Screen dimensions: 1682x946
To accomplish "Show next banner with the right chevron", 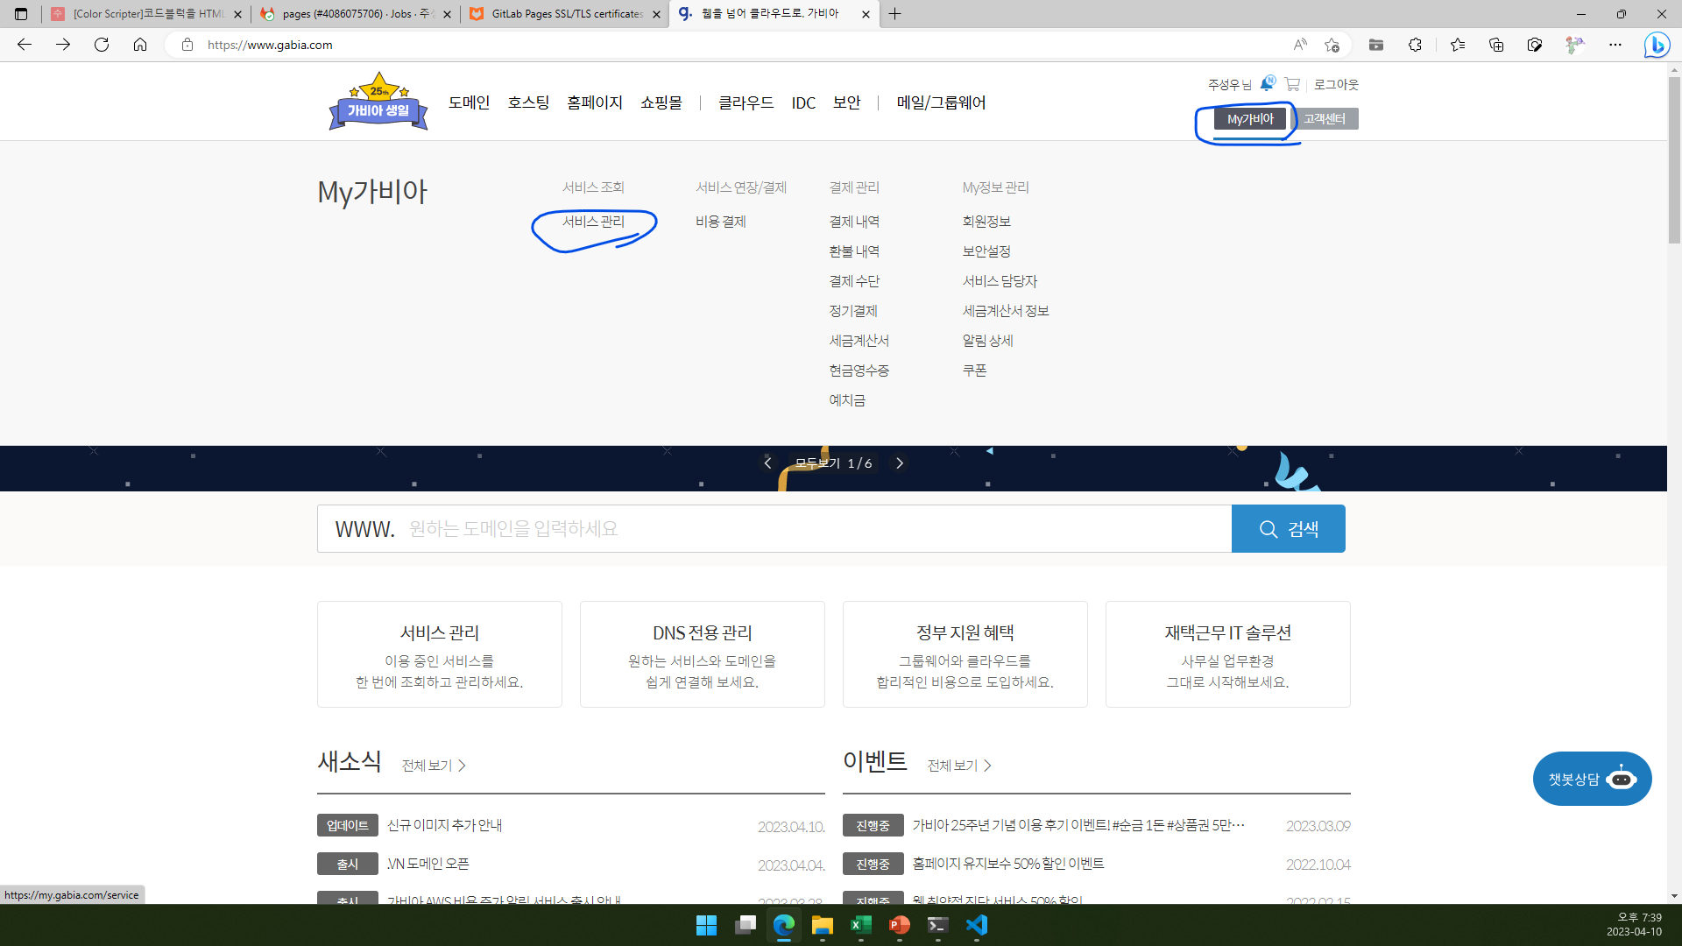I will coord(900,463).
